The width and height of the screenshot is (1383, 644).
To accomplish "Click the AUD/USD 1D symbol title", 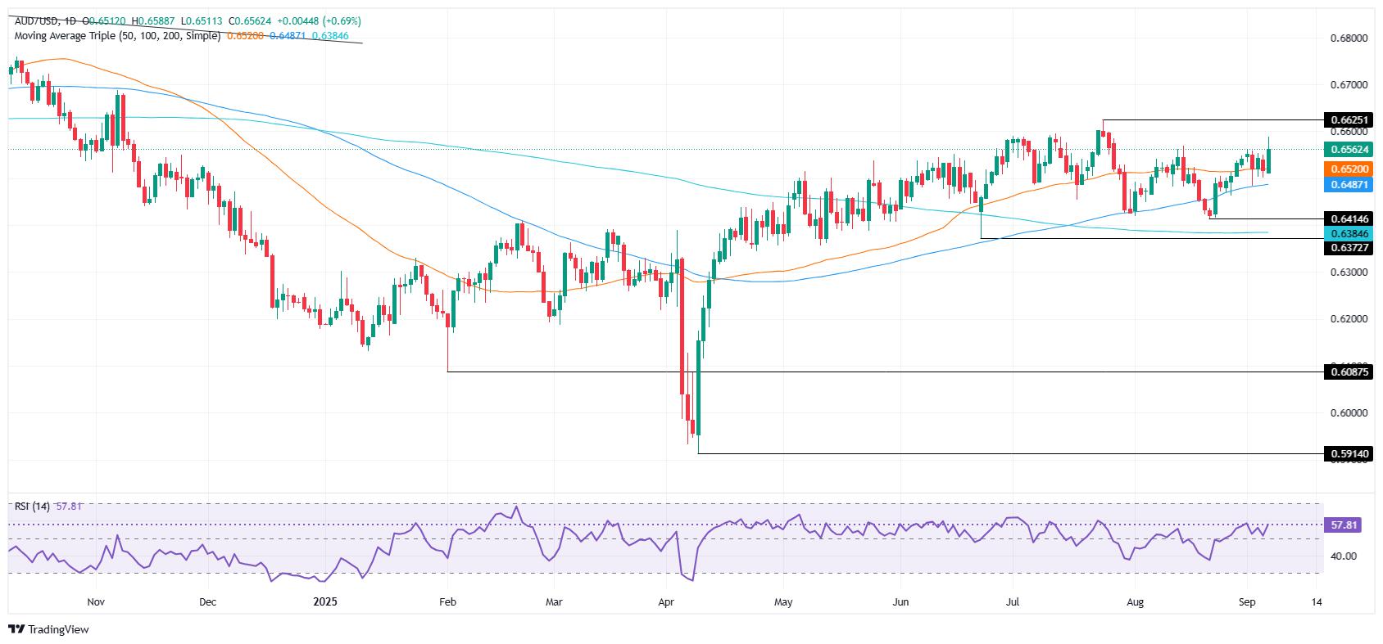I will tap(43, 21).
